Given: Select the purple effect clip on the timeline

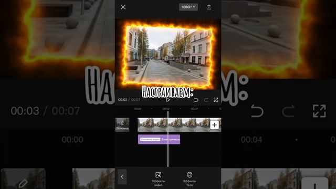Looking at the screenshot, I should click(159, 140).
